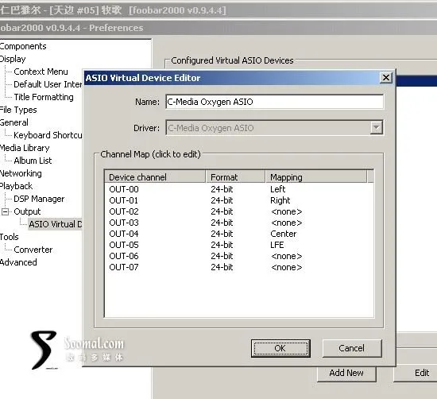
Task: Open the Driver dropdown arrow
Action: point(377,128)
